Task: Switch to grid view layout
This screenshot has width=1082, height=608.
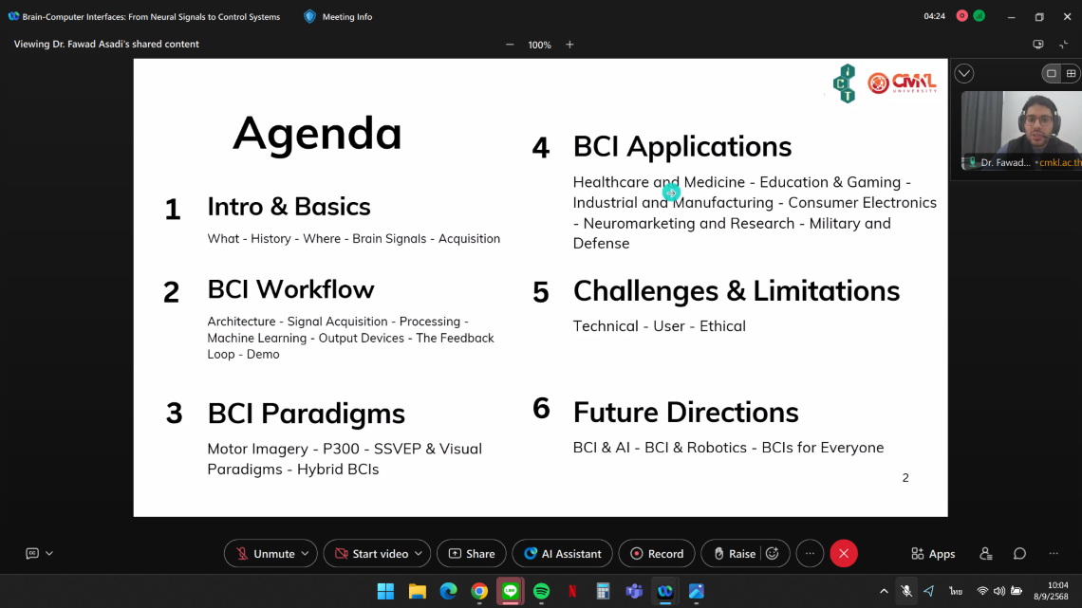Action: pos(1071,73)
